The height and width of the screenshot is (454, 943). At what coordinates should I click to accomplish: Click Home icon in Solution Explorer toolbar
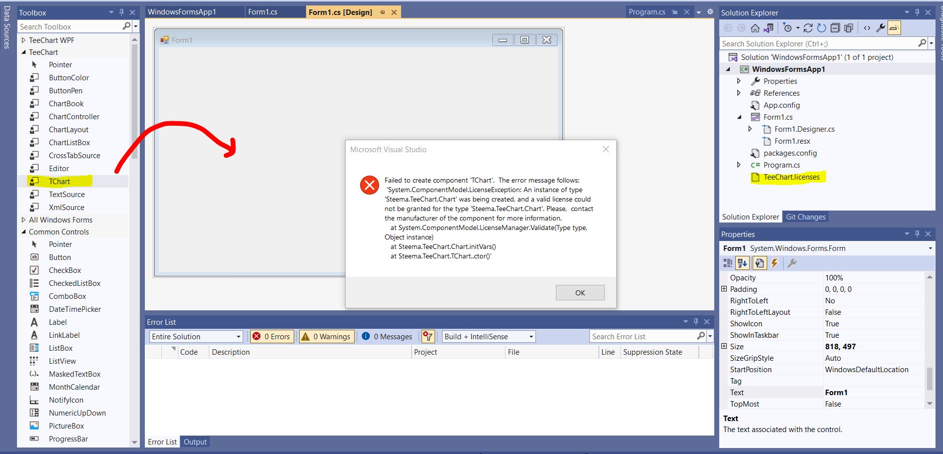(x=755, y=28)
